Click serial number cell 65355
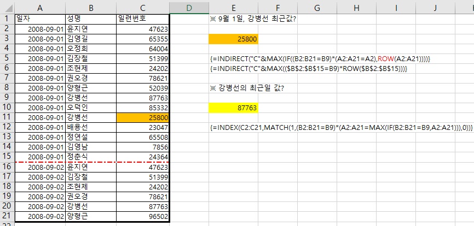474x226 pixels. (143, 39)
